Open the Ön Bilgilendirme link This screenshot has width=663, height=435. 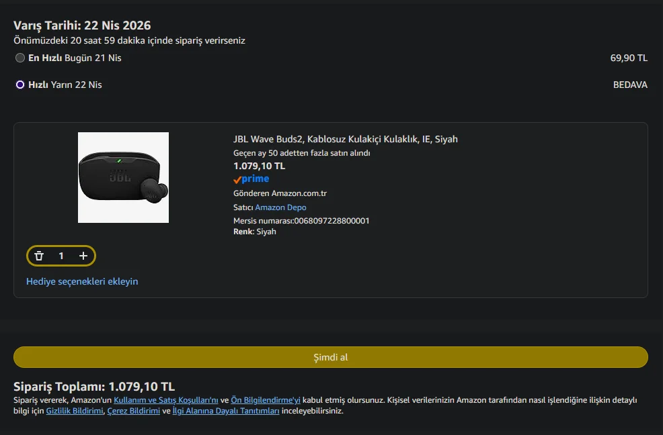[x=266, y=400]
